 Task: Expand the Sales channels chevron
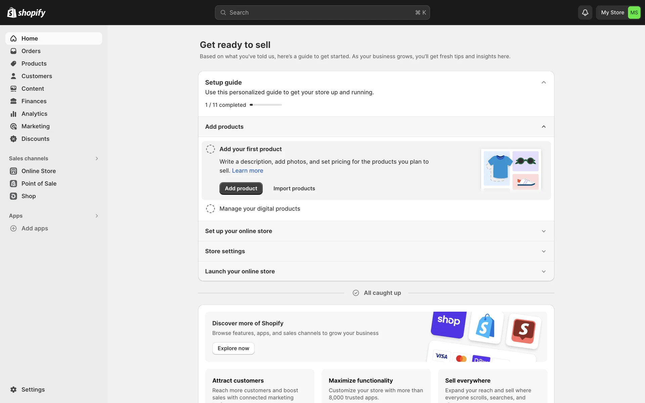click(x=97, y=159)
